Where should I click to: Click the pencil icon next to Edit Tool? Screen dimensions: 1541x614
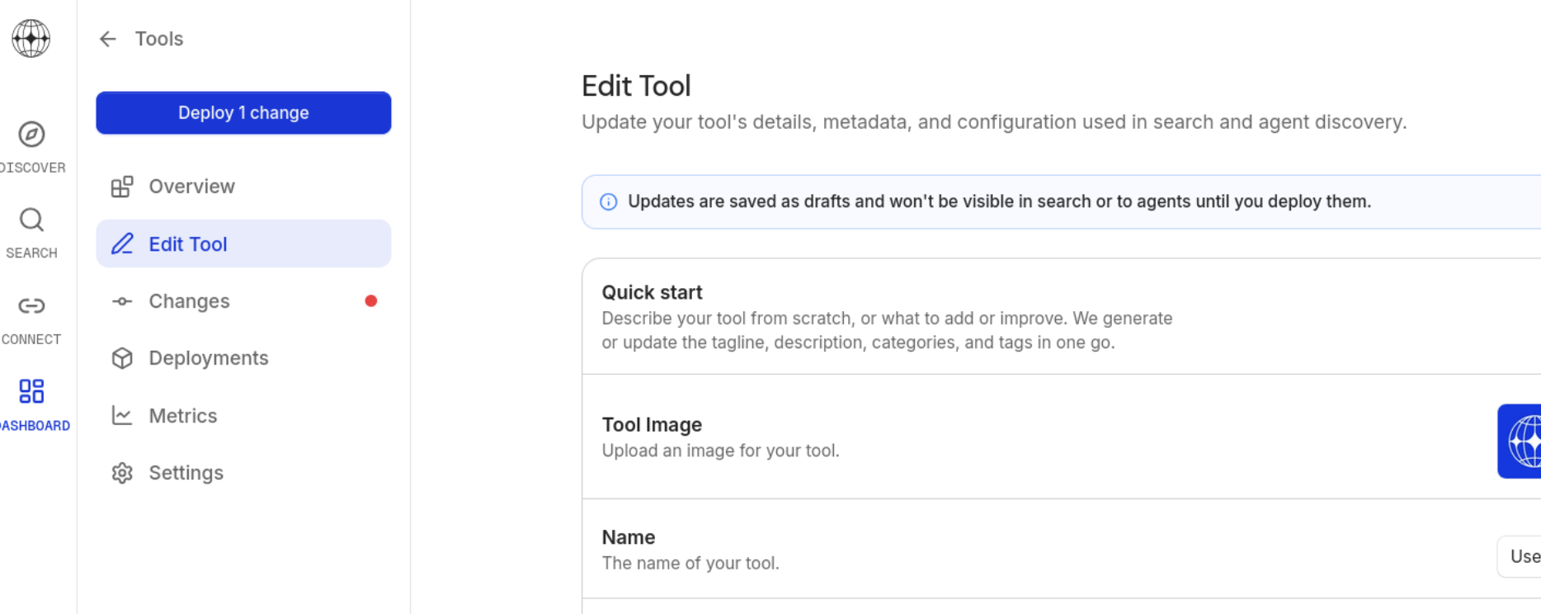pos(122,244)
